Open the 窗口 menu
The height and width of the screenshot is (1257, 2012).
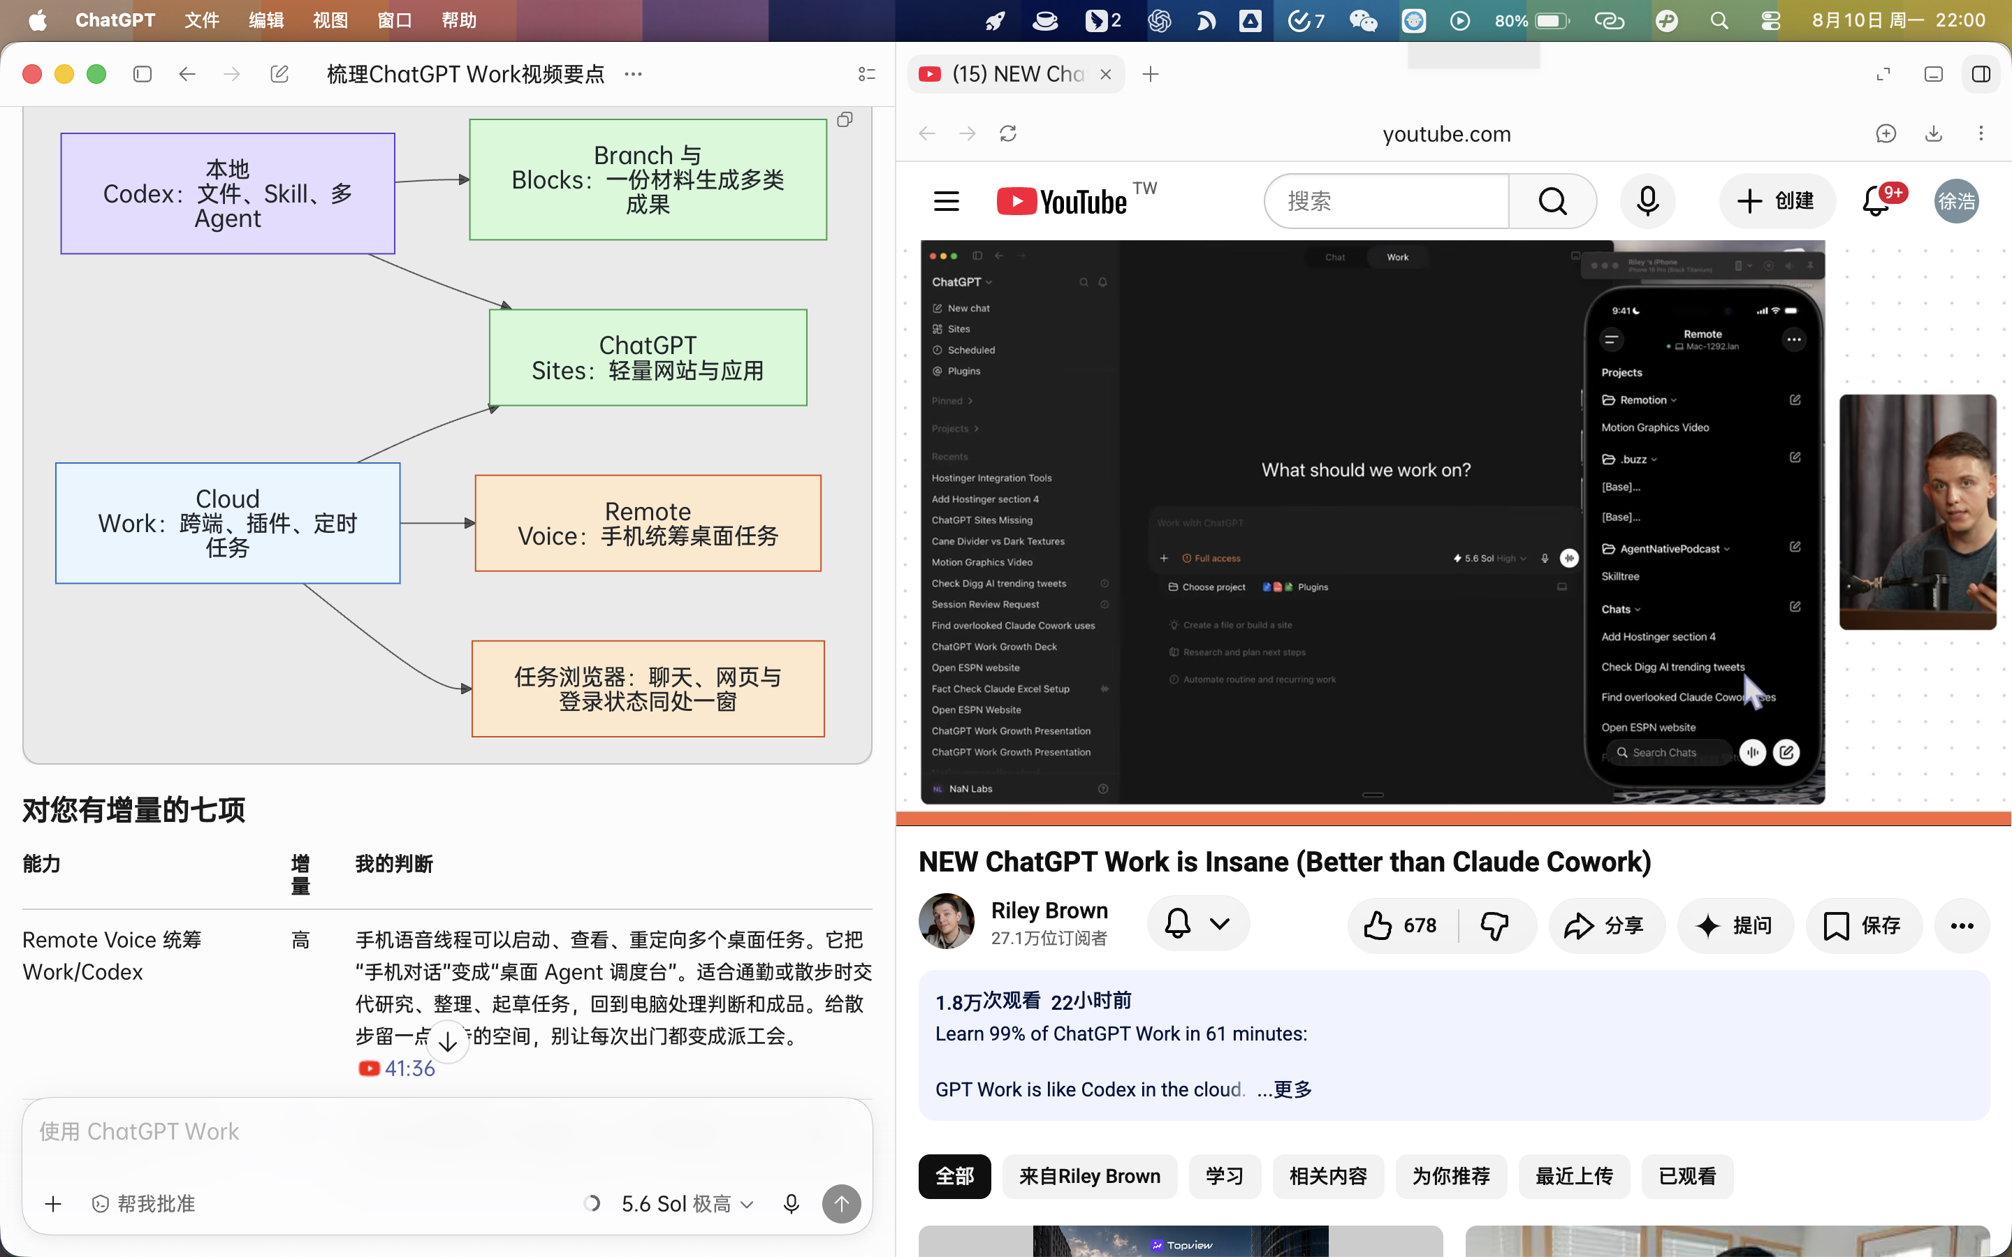click(x=395, y=21)
